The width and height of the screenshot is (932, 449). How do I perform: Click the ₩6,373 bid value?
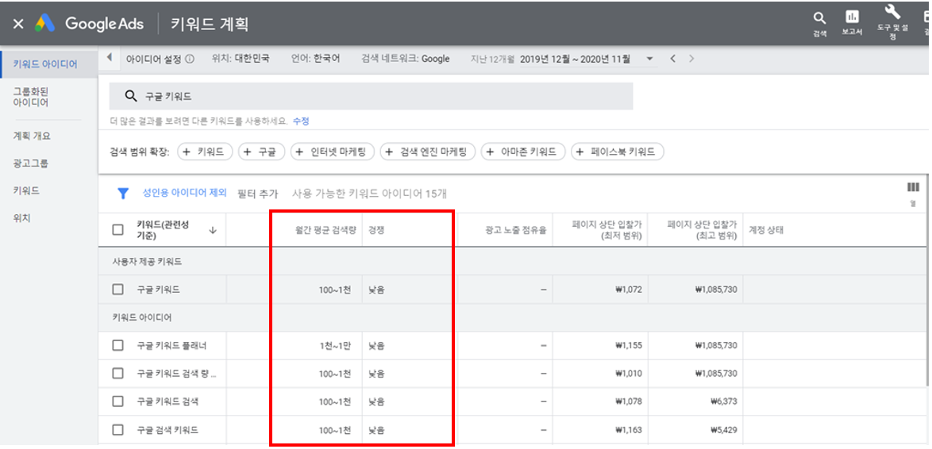pyautogui.click(x=723, y=401)
